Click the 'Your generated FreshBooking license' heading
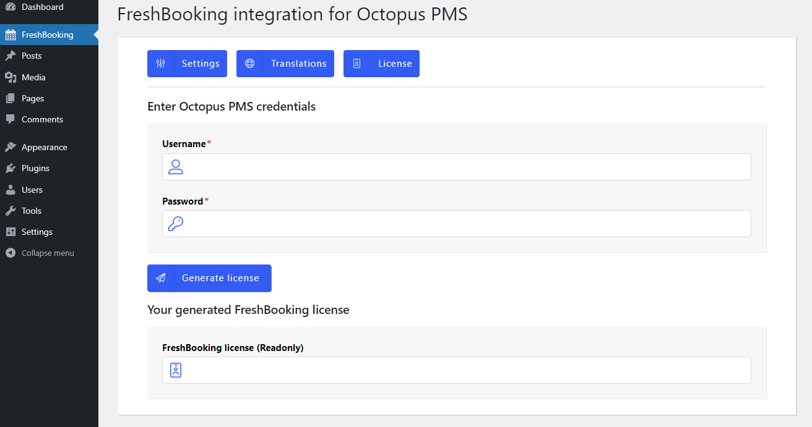Image resolution: width=812 pixels, height=427 pixels. (248, 310)
